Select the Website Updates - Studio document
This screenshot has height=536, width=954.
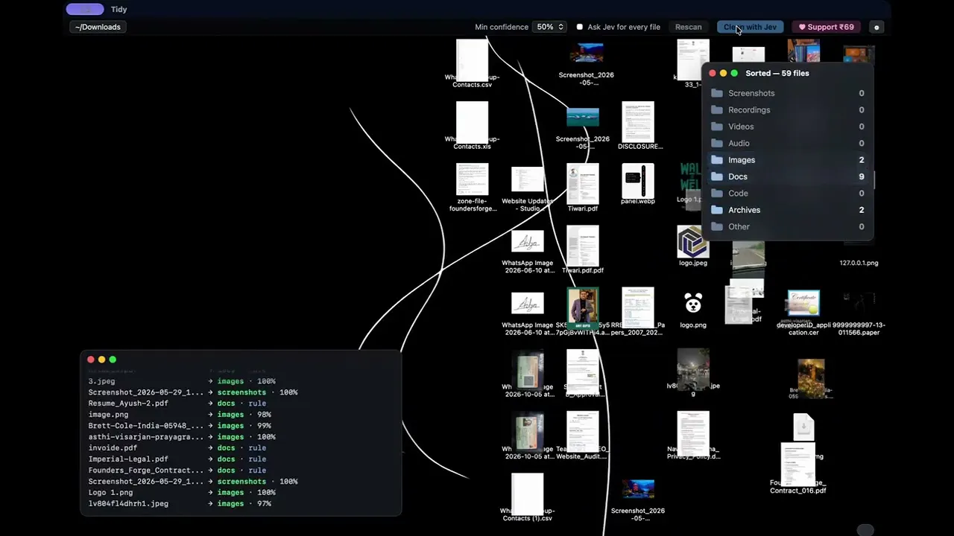(x=528, y=179)
